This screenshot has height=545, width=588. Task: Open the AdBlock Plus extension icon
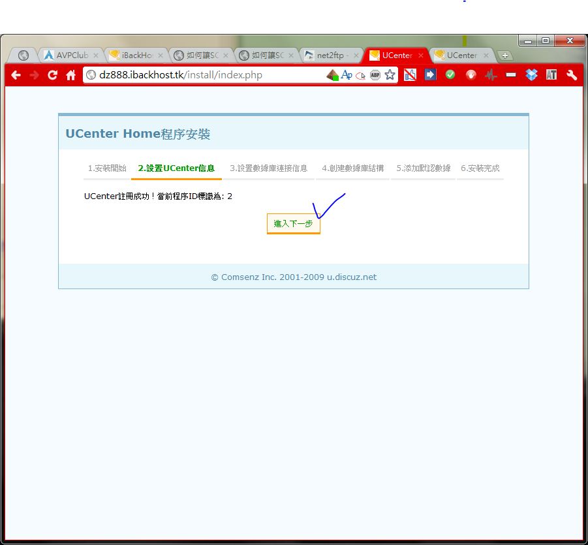[x=375, y=75]
